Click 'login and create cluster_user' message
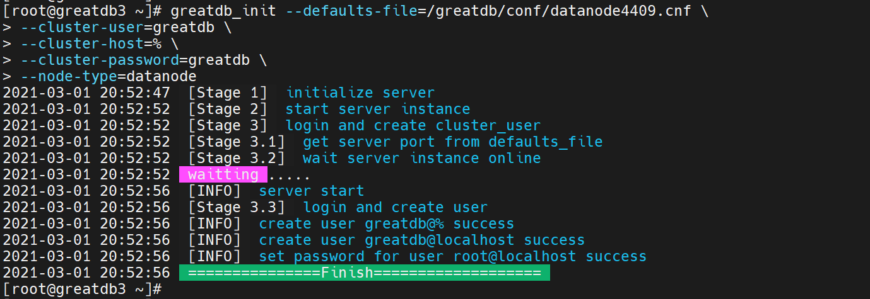 click(413, 126)
